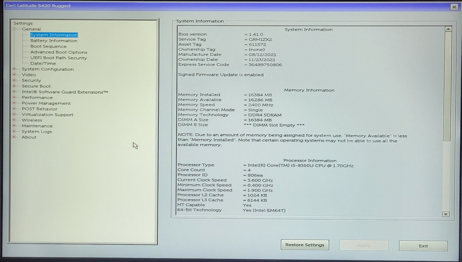Select the System Logs label
Viewport: 462px width, 262px height.
coord(37,132)
